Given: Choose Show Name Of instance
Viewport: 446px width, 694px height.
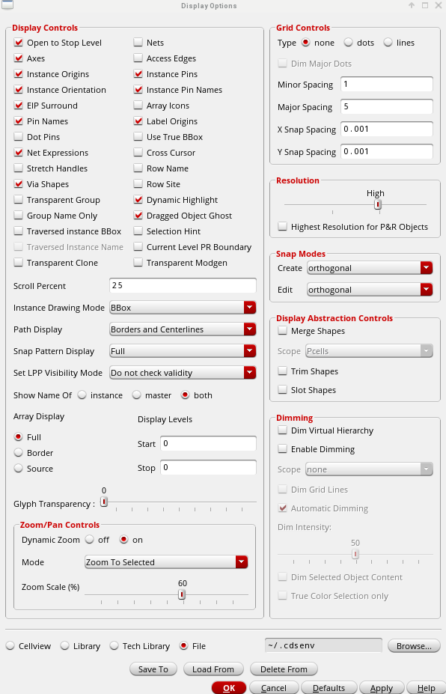Looking at the screenshot, I should click(82, 395).
